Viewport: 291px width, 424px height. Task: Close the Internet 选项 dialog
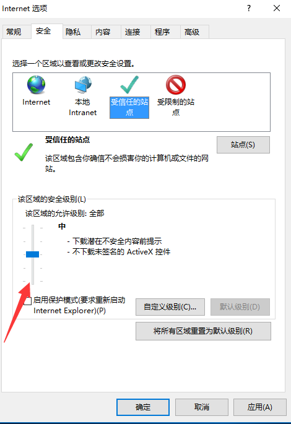click(x=277, y=8)
